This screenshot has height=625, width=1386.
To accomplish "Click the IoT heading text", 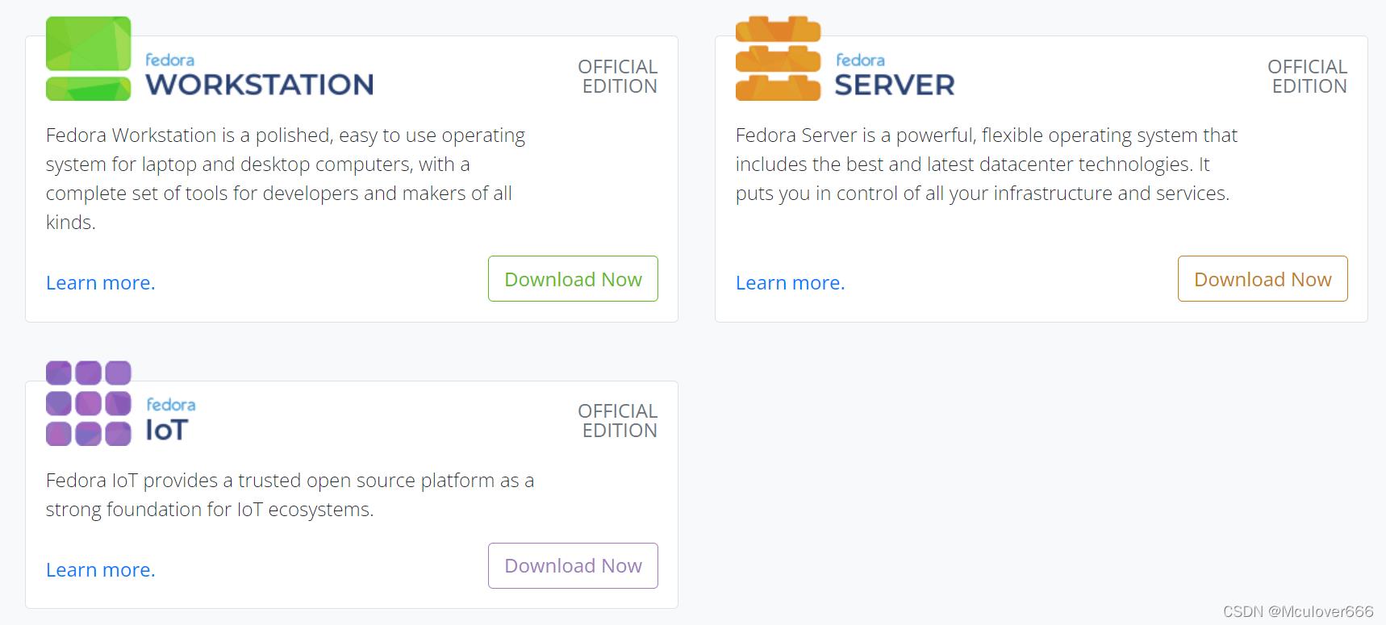I will point(166,430).
